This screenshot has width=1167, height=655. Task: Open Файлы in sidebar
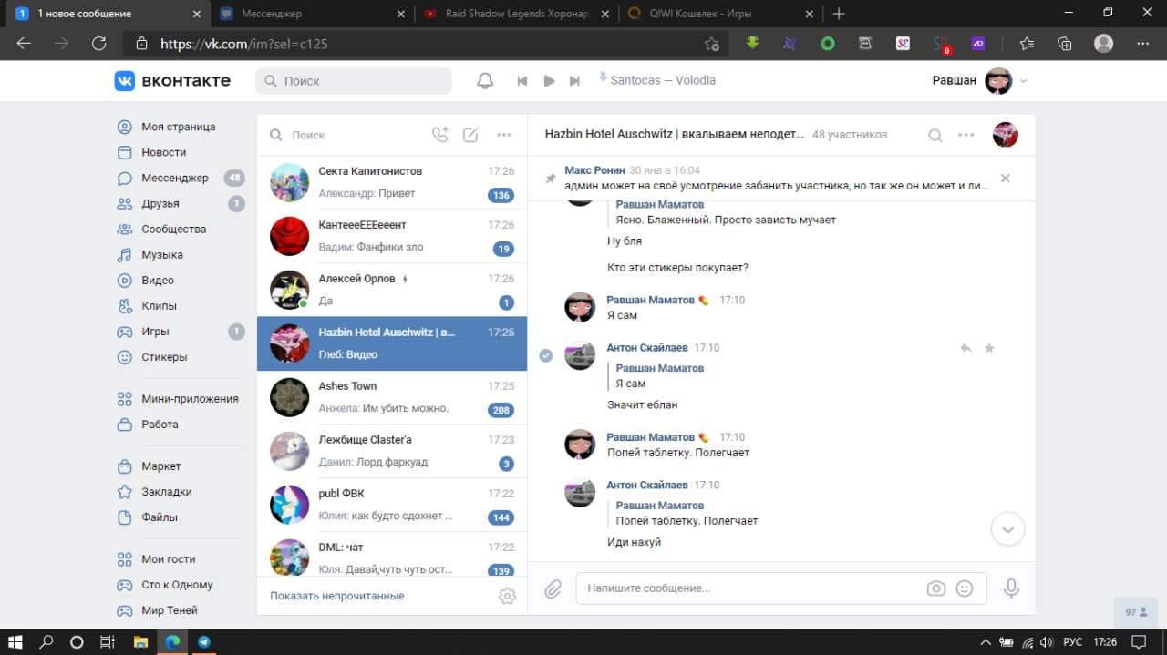159,517
